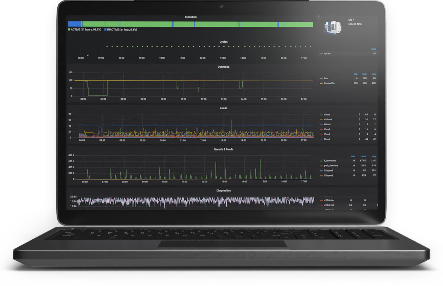Toggle the Fovr series legend entry

point(326,79)
